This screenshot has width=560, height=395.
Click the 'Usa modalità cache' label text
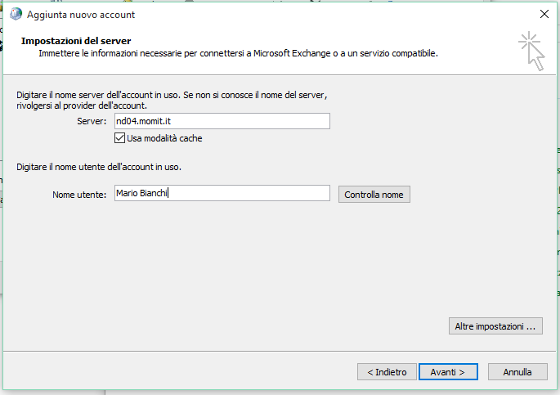point(164,138)
